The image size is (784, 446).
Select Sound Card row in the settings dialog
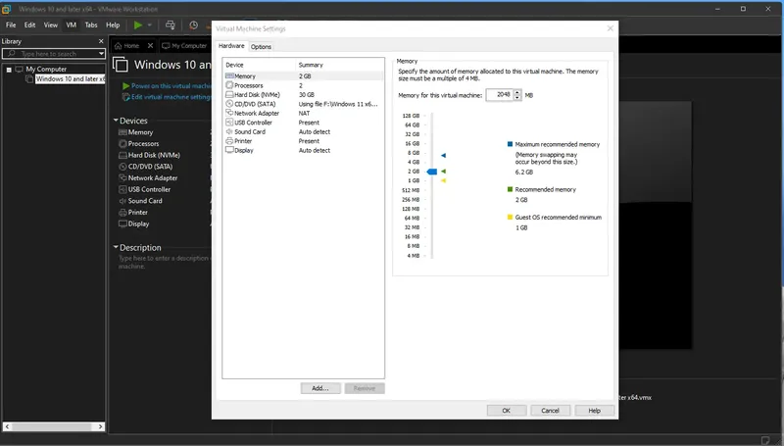304,132
